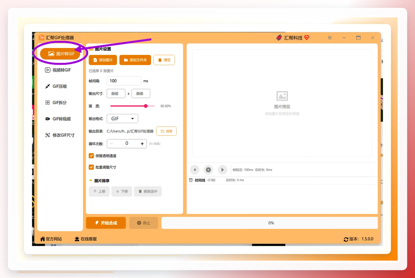Toggle the 批量调整尺寸 checkbox
This screenshot has height=278, width=415.
tap(91, 167)
